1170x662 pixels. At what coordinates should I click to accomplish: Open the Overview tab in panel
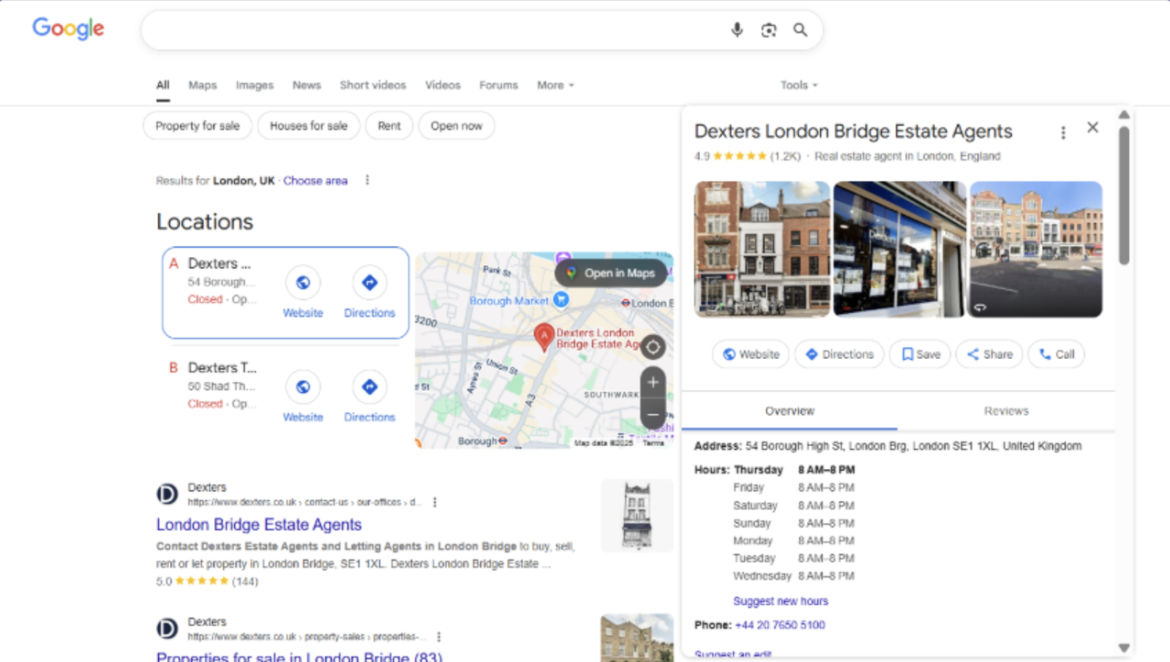[x=789, y=411]
